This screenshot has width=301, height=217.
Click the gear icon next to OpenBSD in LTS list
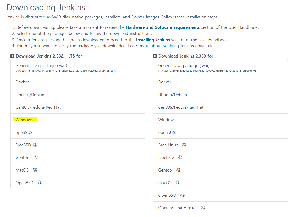tap(40, 183)
